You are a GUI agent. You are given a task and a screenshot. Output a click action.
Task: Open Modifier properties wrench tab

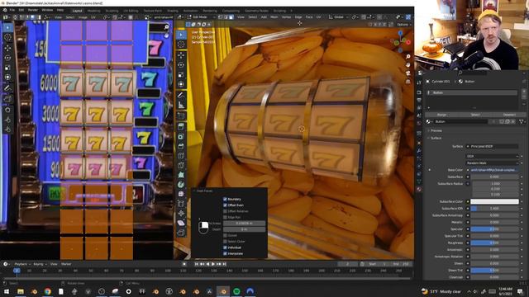click(x=419, y=151)
